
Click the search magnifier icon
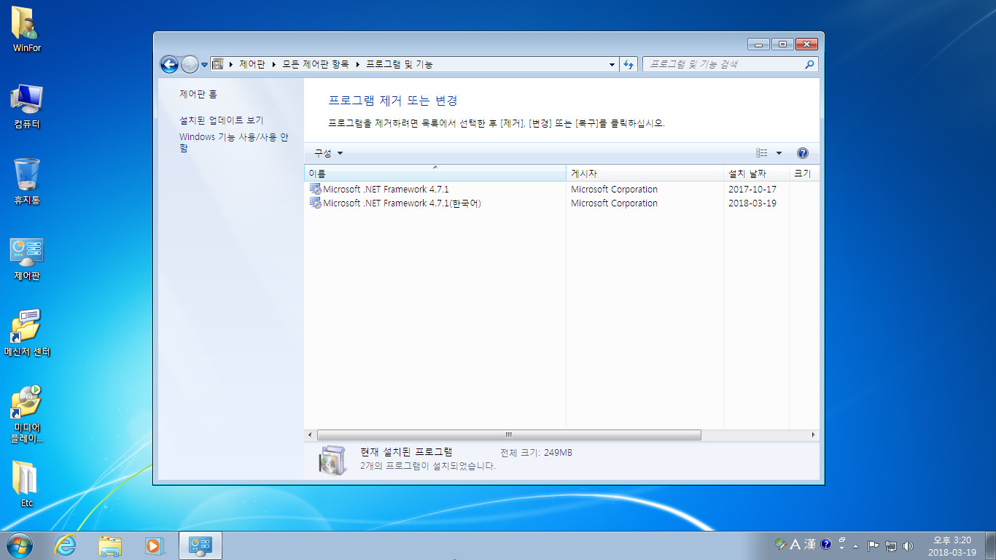click(809, 64)
